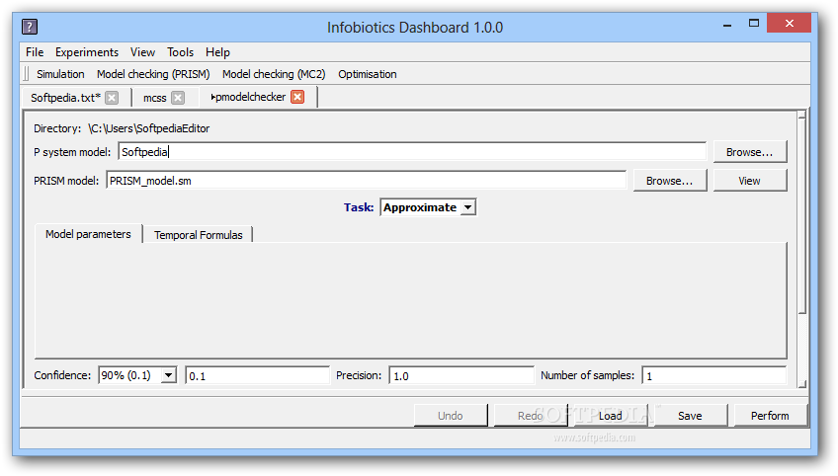Viewport: 838px width, 476px height.
Task: Click the Save button
Action: [x=690, y=415]
